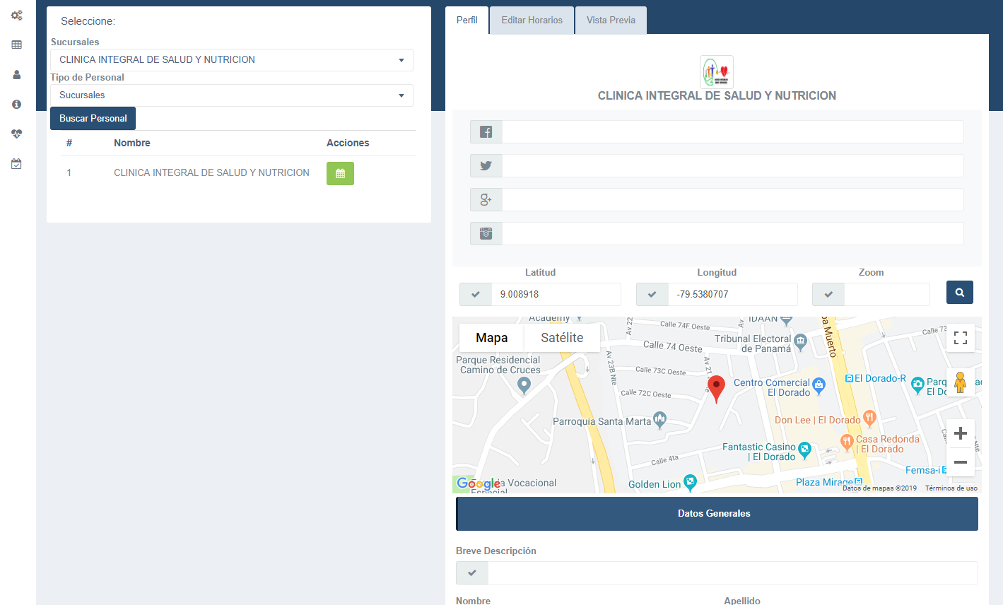
Task: Click the Street View pegman icon
Action: [x=960, y=382]
